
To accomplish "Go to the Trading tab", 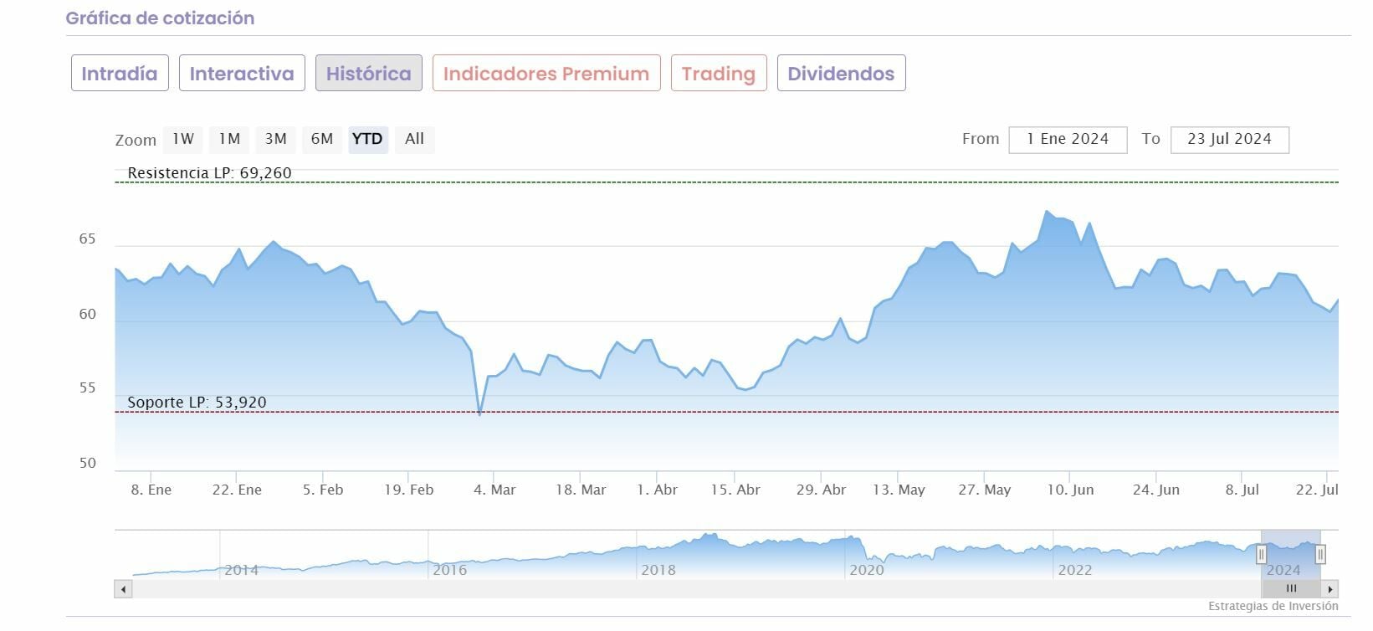I will (719, 74).
